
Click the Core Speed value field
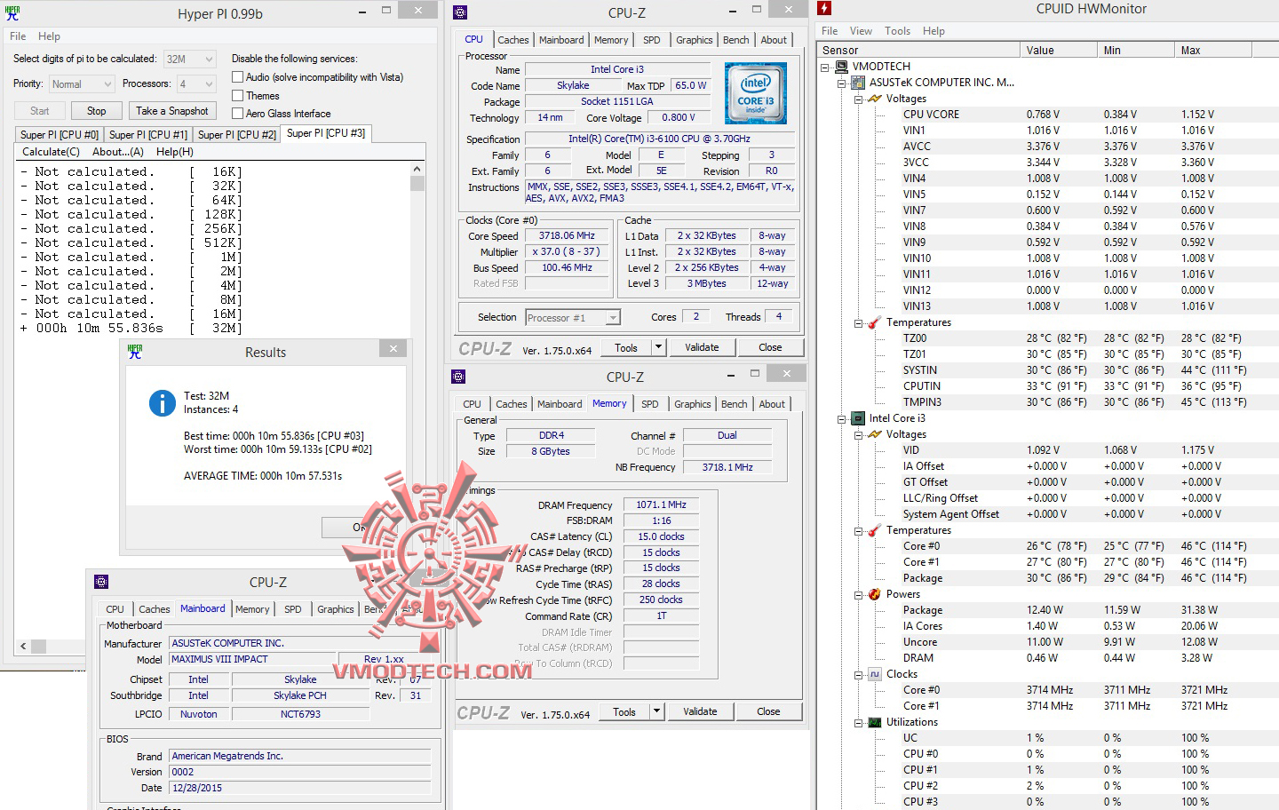[x=567, y=235]
